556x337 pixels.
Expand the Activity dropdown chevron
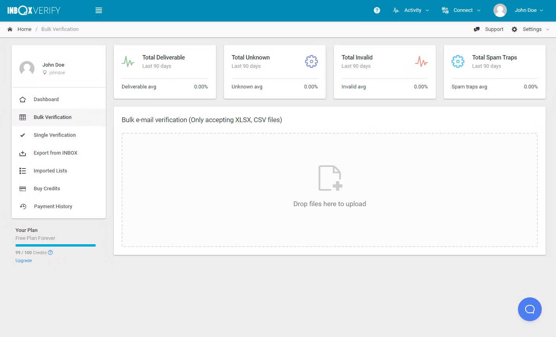click(427, 11)
